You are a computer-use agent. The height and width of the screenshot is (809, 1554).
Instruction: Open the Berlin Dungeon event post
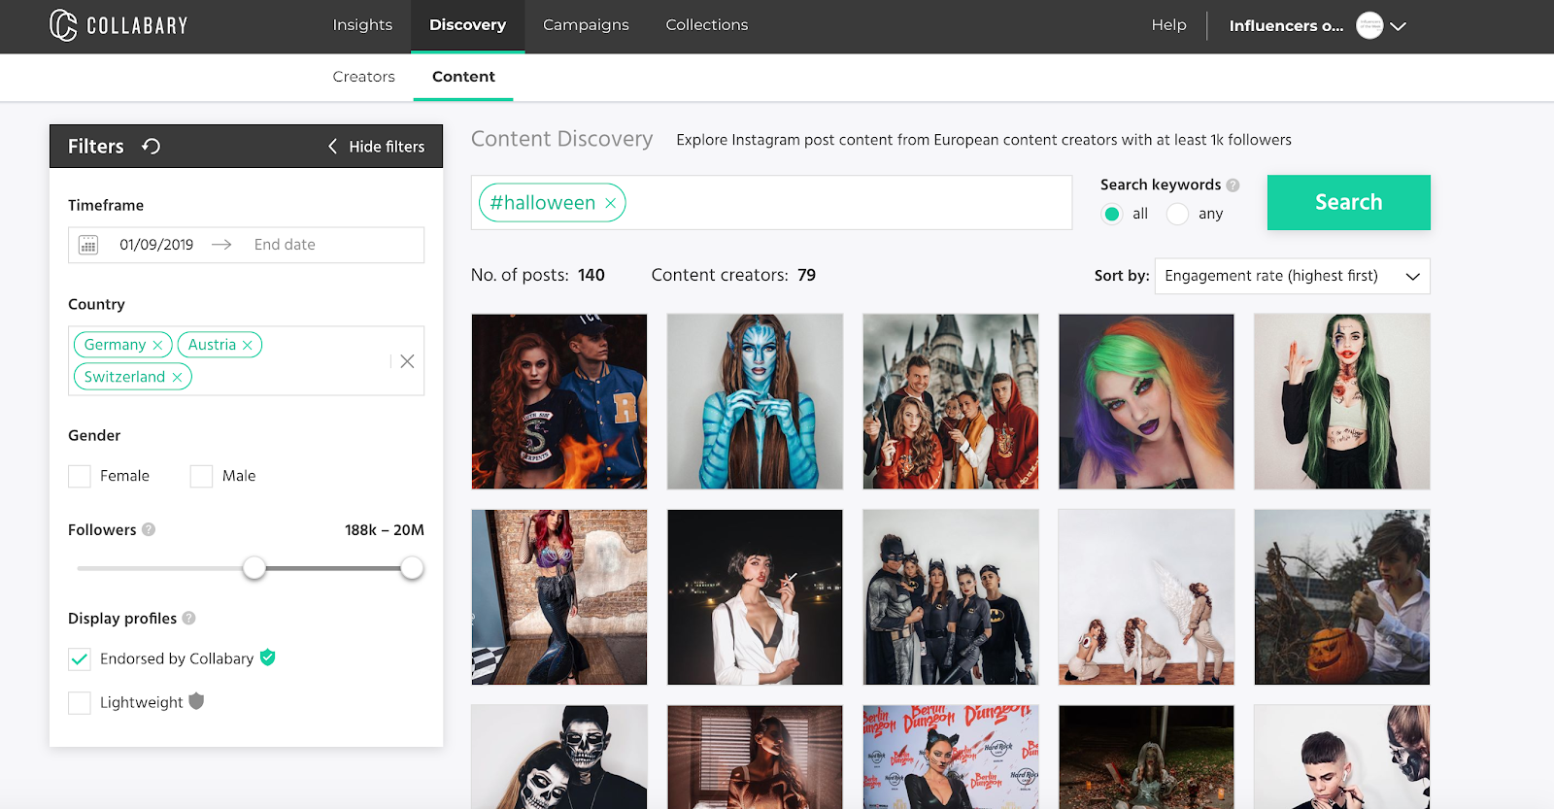point(951,758)
